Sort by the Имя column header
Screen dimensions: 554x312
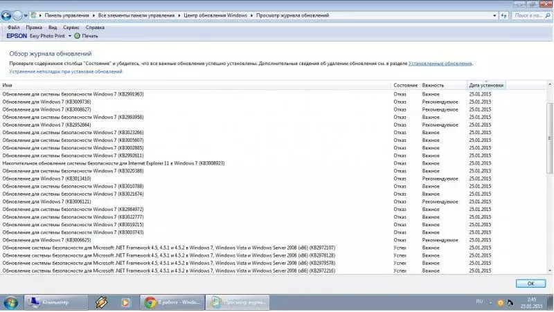tap(196, 85)
